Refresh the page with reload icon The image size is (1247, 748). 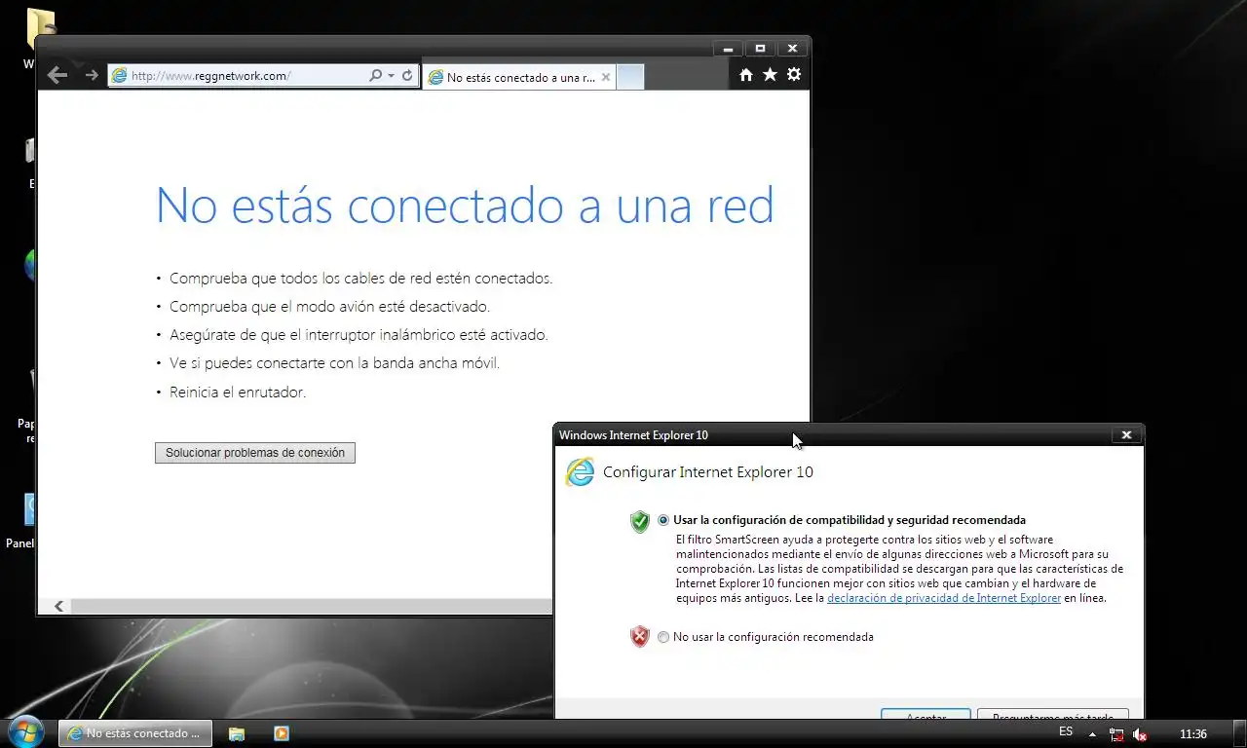coord(407,75)
